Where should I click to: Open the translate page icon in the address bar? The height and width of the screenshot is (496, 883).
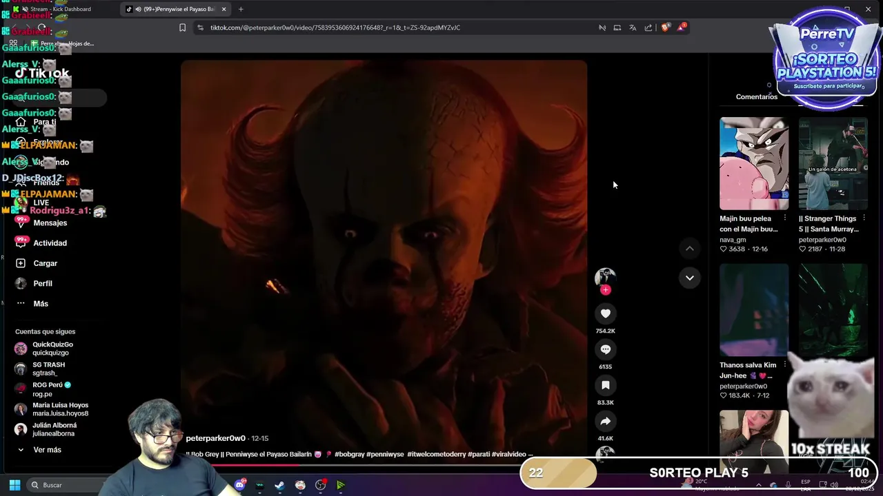[633, 28]
